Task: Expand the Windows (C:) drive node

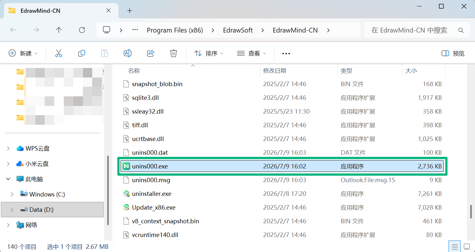Action: tap(12, 194)
